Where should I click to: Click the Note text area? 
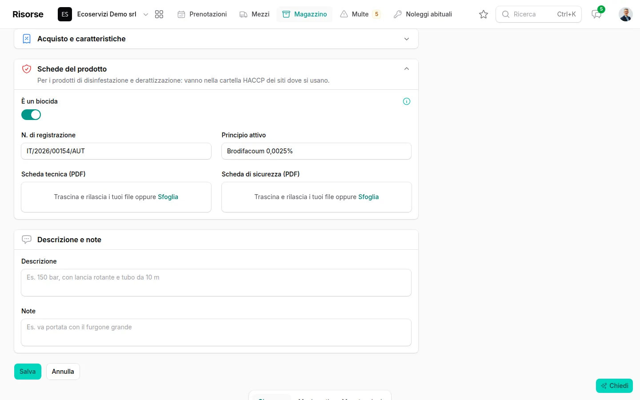[x=216, y=332]
